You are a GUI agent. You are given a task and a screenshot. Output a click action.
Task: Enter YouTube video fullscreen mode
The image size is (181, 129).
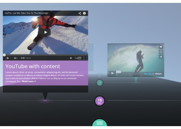click(x=85, y=58)
